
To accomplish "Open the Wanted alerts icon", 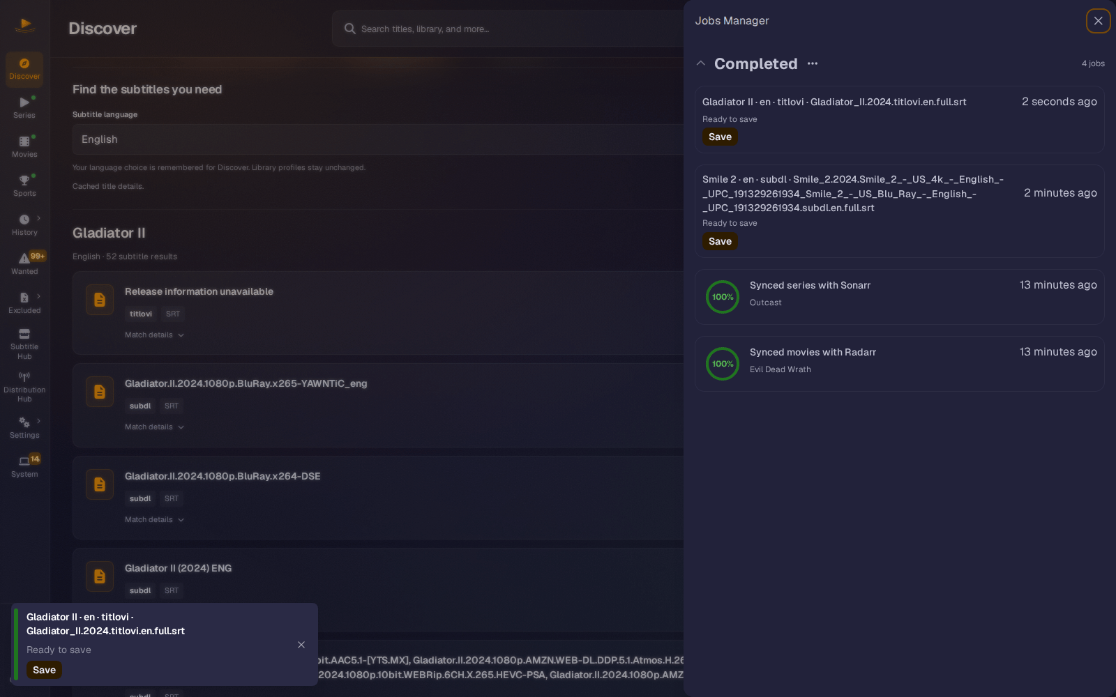I will coord(24,259).
